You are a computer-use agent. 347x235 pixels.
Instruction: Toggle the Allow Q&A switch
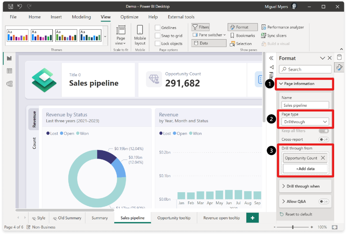[x=324, y=202]
